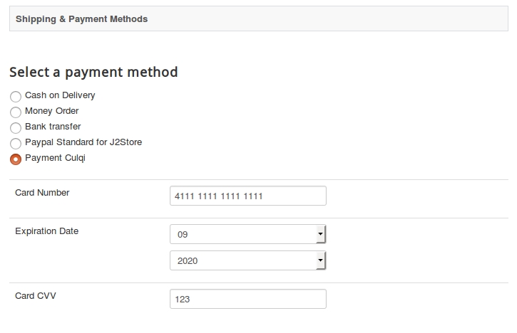Click the 'Card Number' field label
Screen dimensions: 517x333
42,192
